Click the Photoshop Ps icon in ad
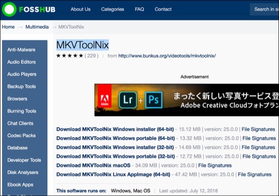Screen dimensions: 279x196 tap(154, 100)
